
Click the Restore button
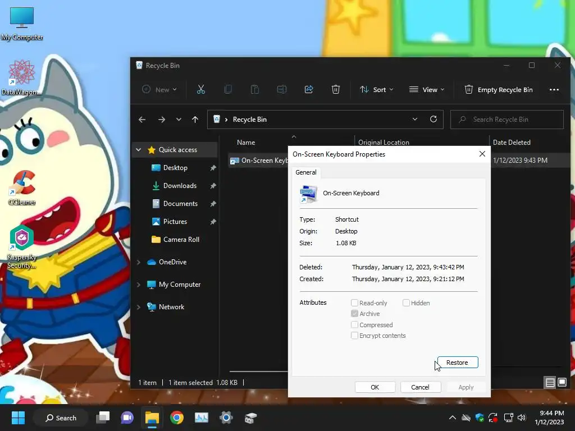(x=457, y=363)
